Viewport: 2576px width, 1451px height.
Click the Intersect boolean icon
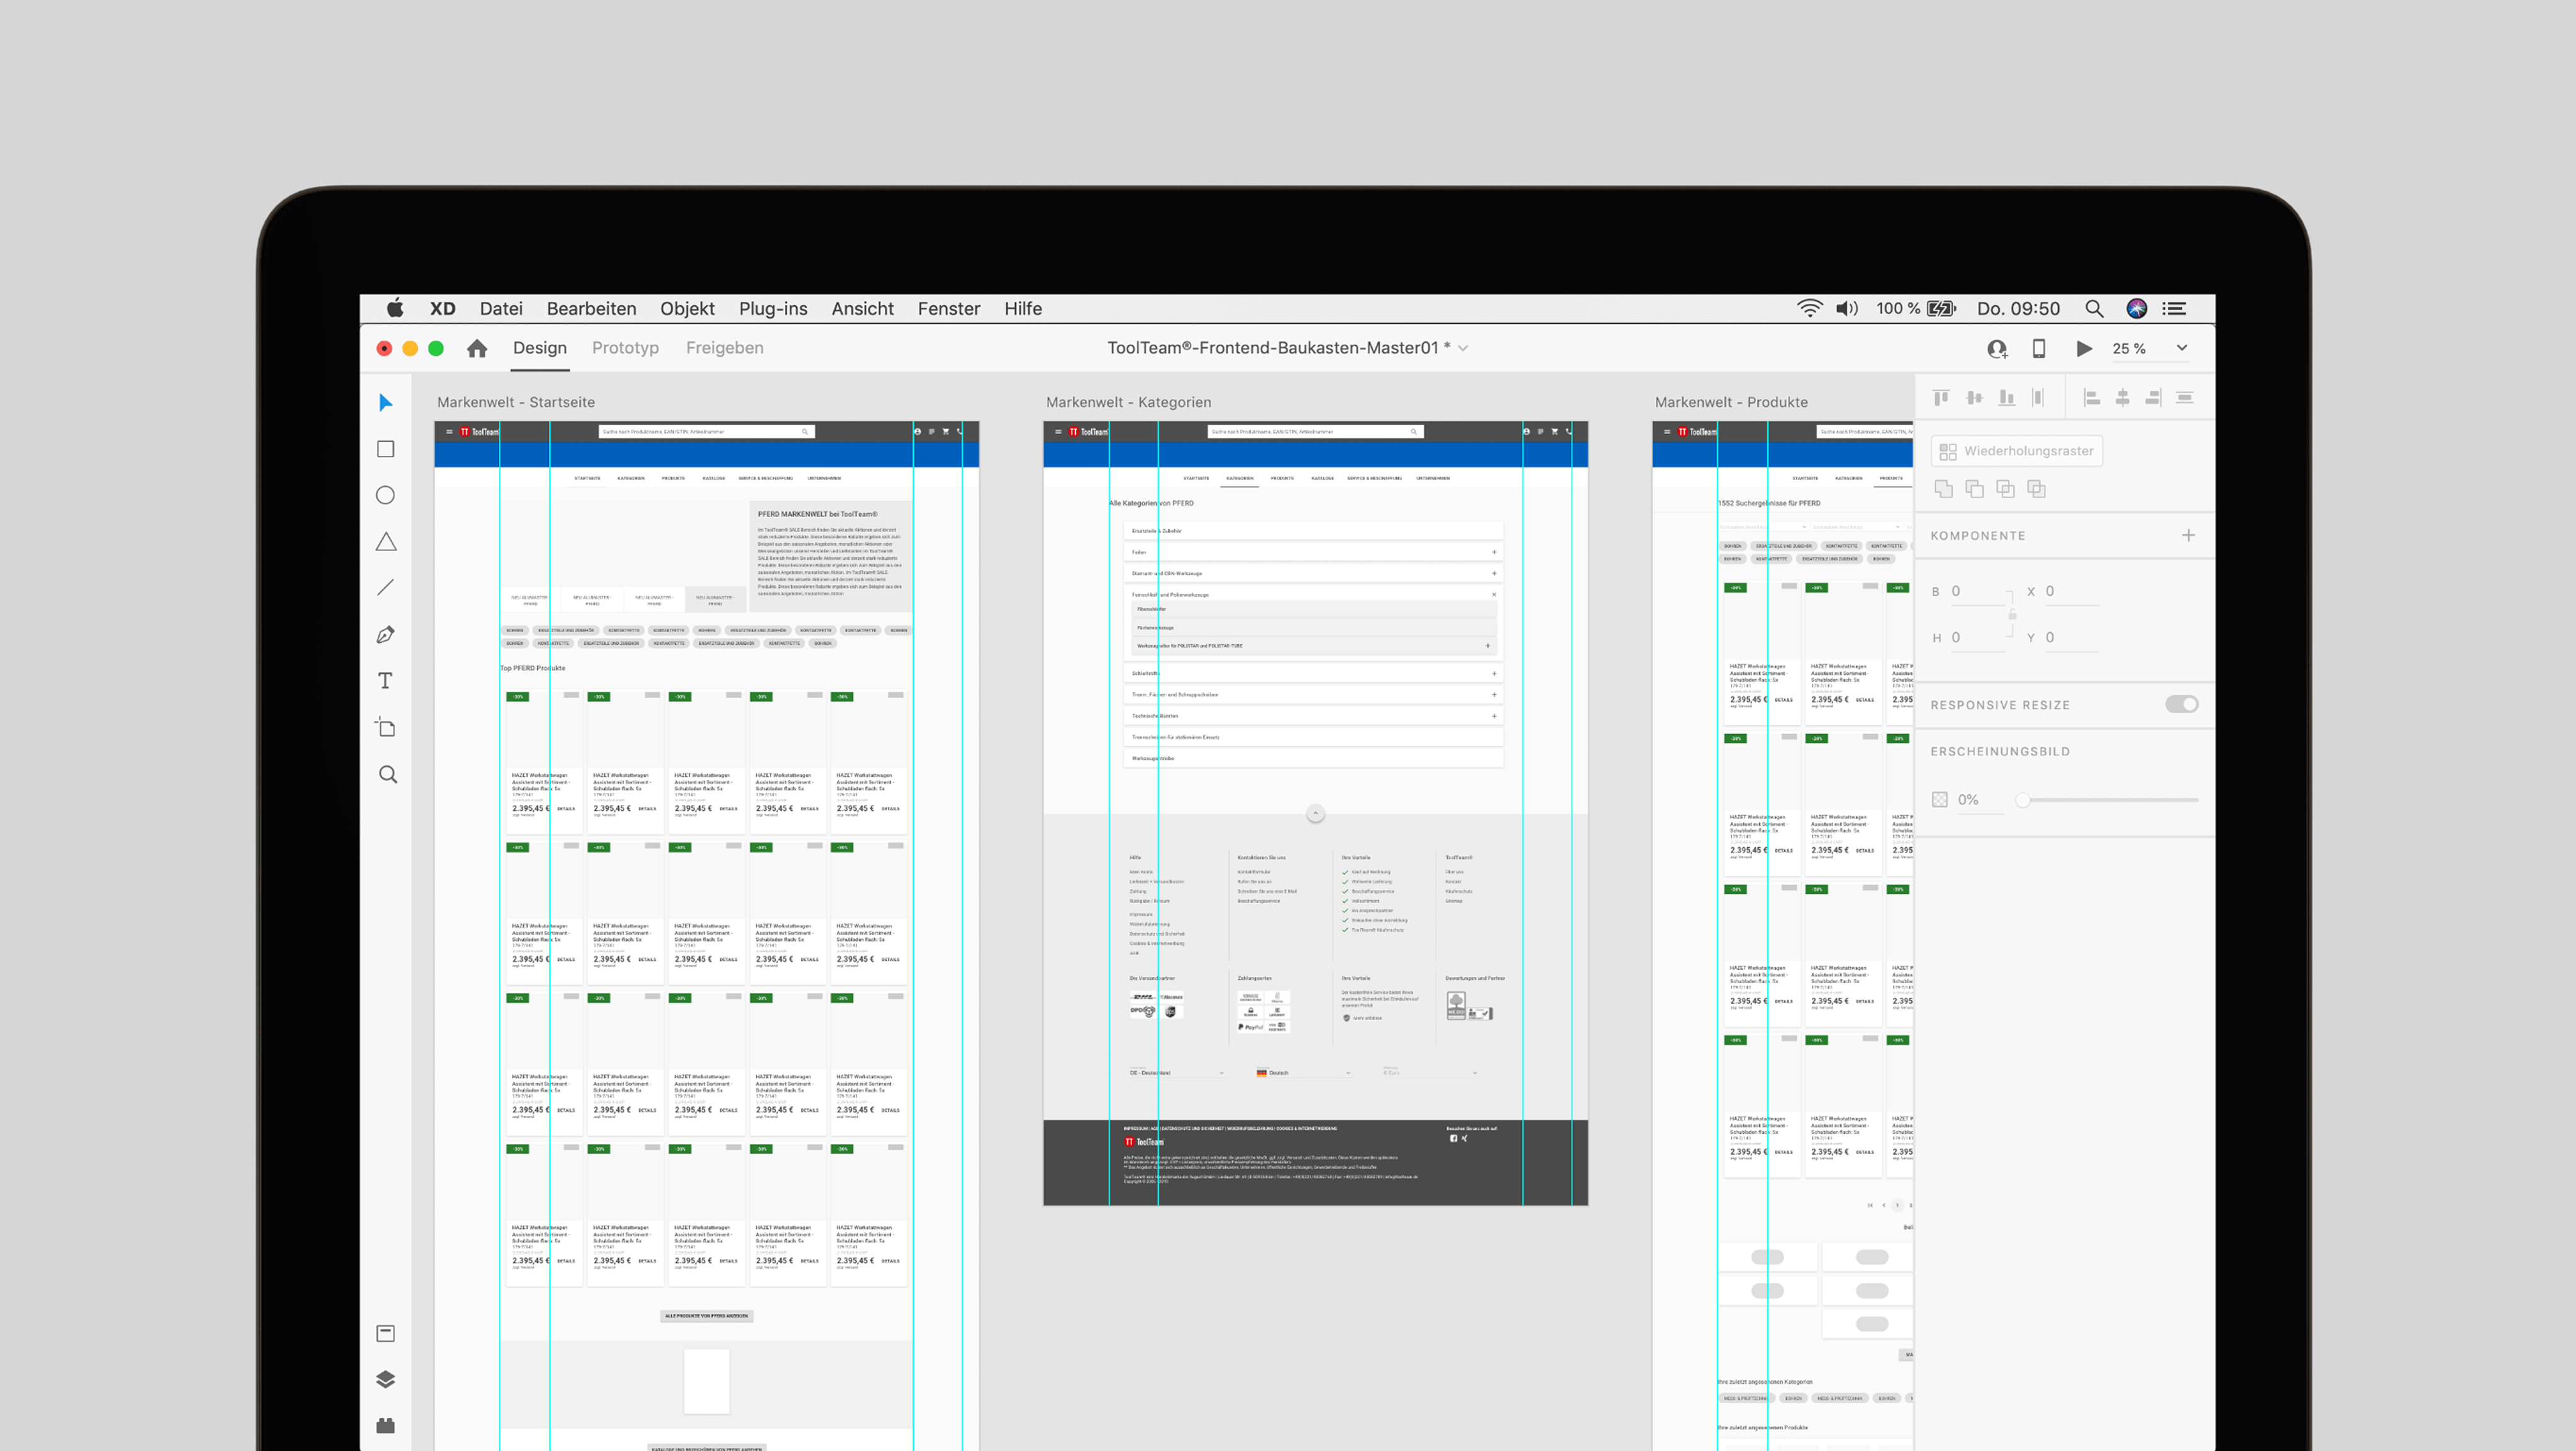point(2005,488)
